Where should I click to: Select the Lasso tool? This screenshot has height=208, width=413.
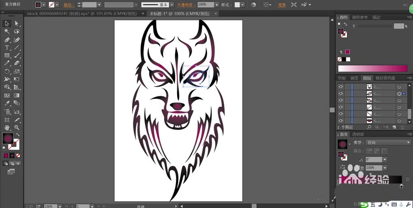tap(17, 31)
